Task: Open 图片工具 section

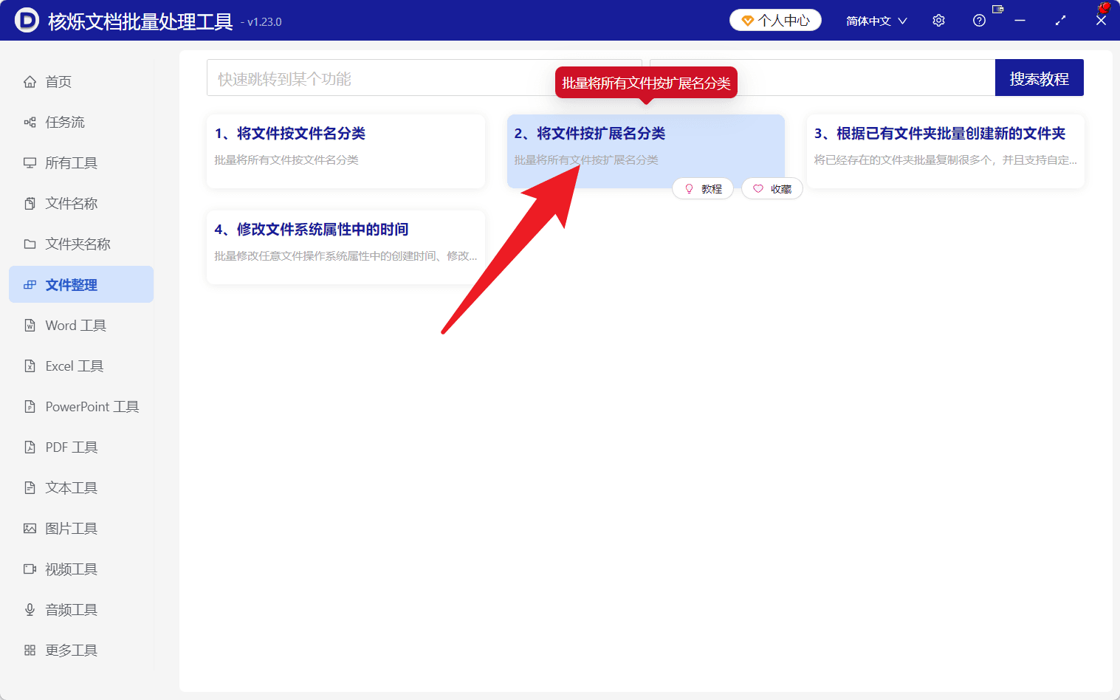Action: [81, 529]
